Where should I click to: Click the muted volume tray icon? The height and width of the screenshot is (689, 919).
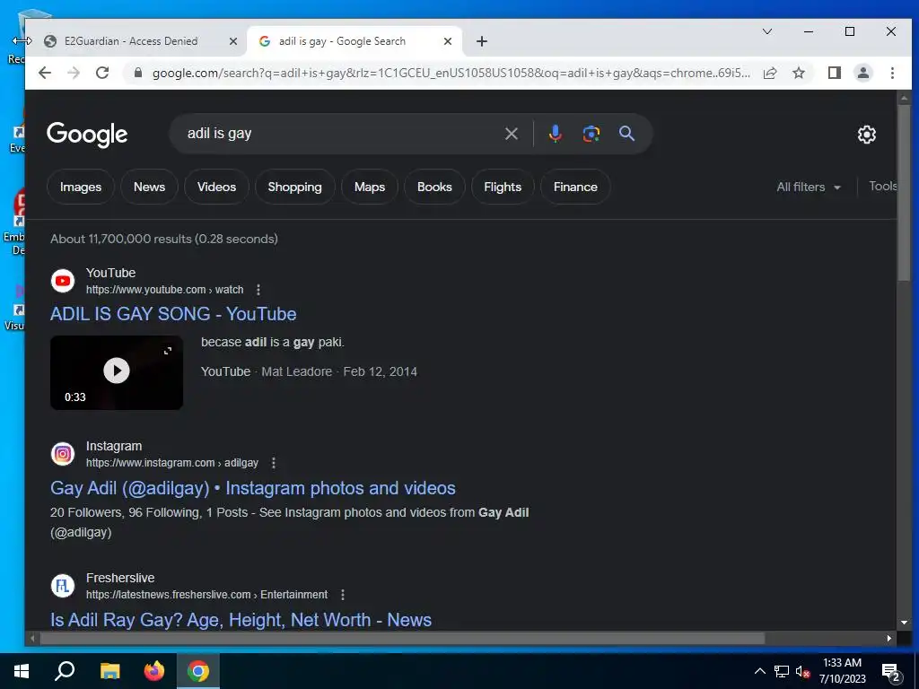[x=802, y=671]
